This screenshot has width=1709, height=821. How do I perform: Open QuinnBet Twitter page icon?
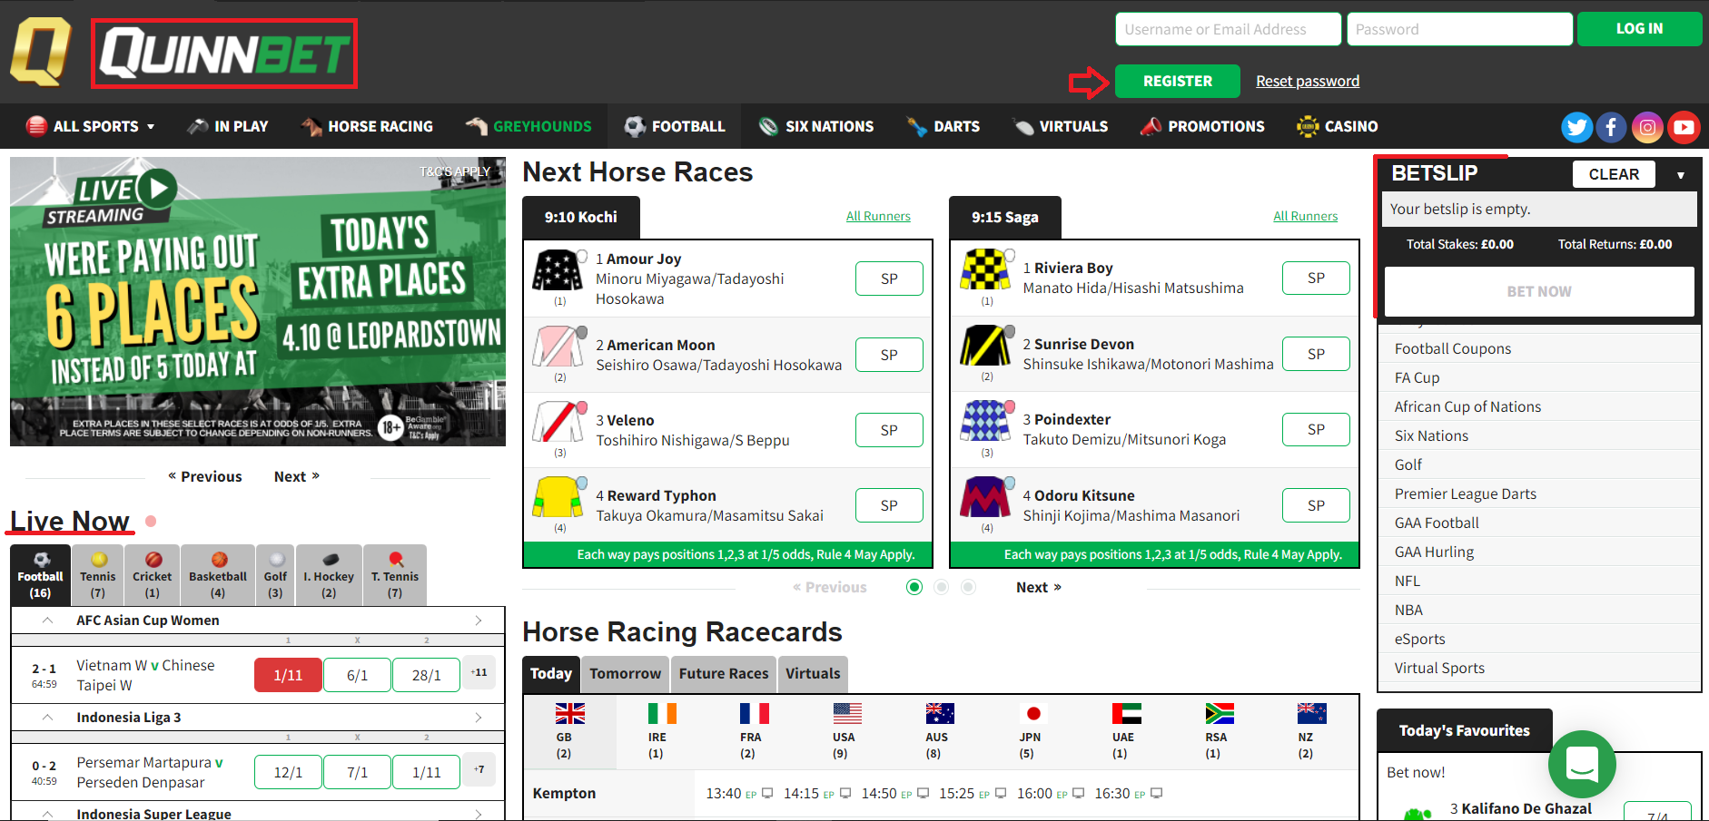[1576, 127]
